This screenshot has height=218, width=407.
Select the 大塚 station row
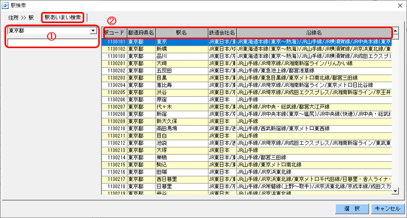tap(246, 150)
